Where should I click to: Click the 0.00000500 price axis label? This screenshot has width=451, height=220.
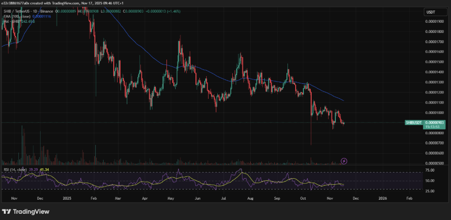coord(435,163)
